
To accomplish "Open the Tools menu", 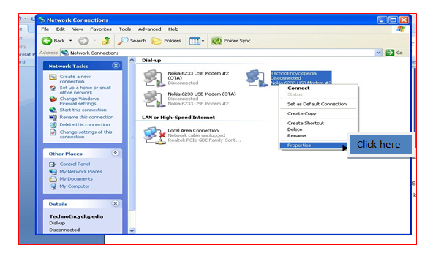I will (125, 29).
